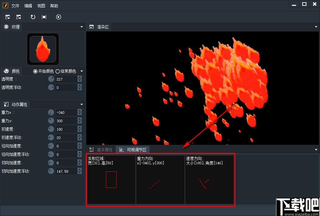Decrease 透明度 with the down stepper arrow
Screen dimensions: 320x216
coord(80,81)
